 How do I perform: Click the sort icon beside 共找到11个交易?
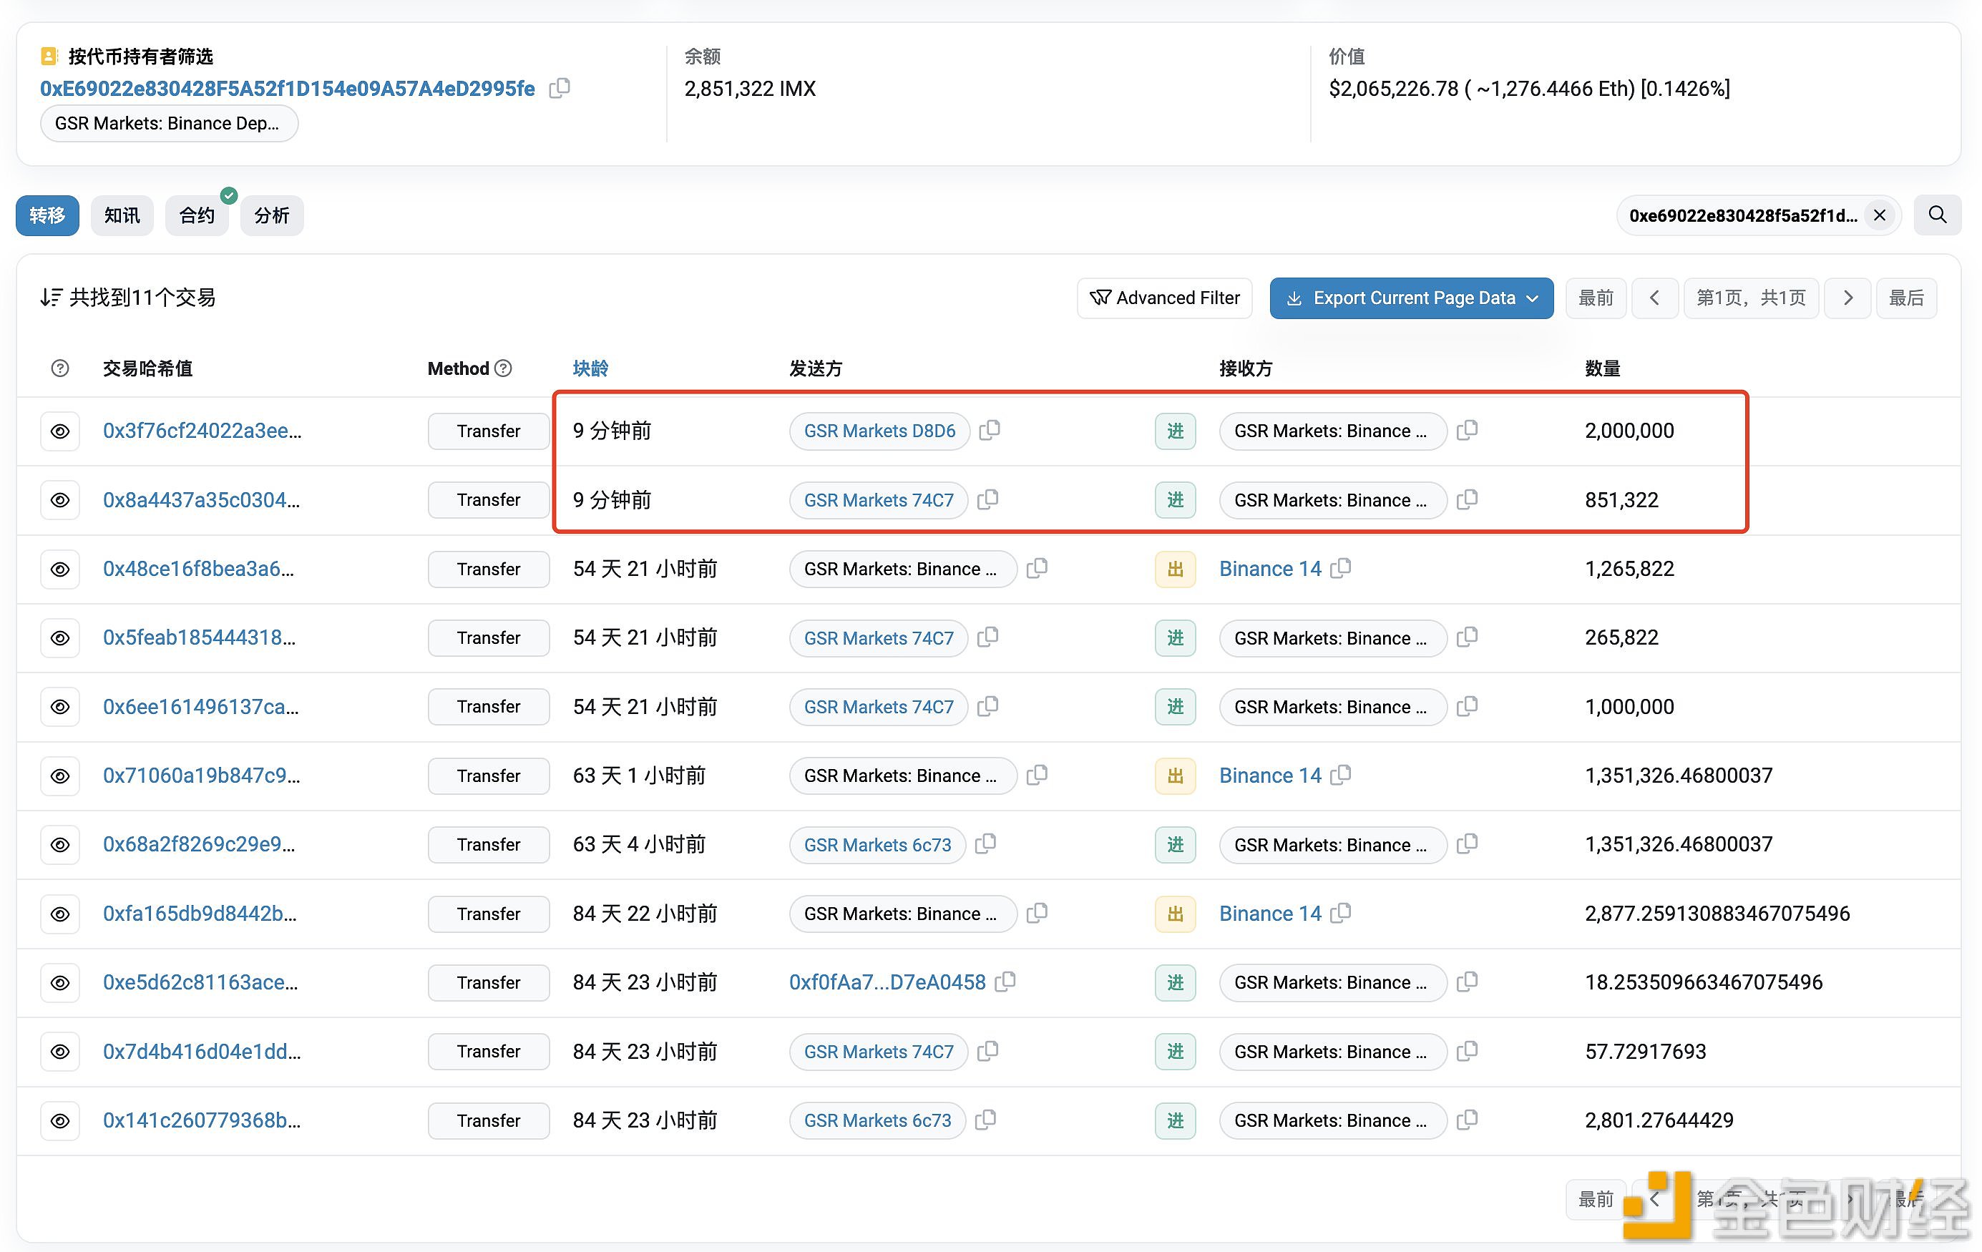(x=51, y=298)
